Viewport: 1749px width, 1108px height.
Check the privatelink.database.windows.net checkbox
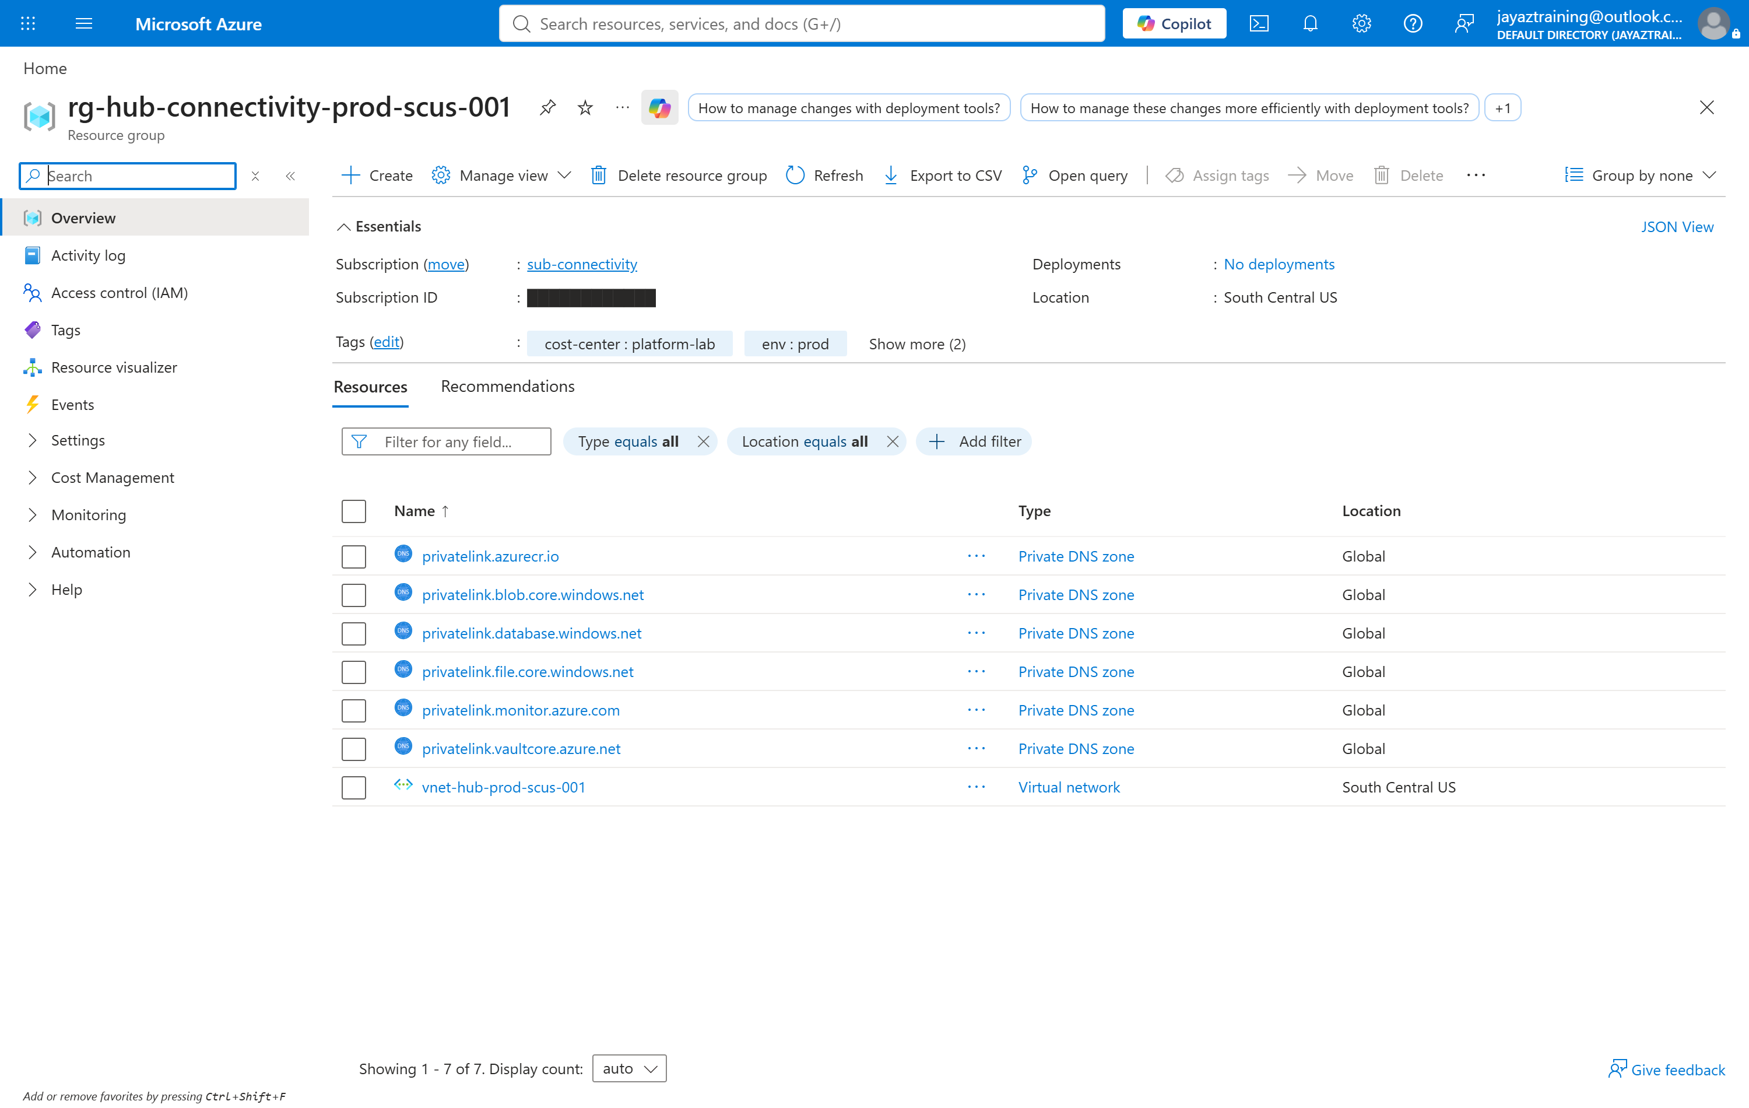354,633
